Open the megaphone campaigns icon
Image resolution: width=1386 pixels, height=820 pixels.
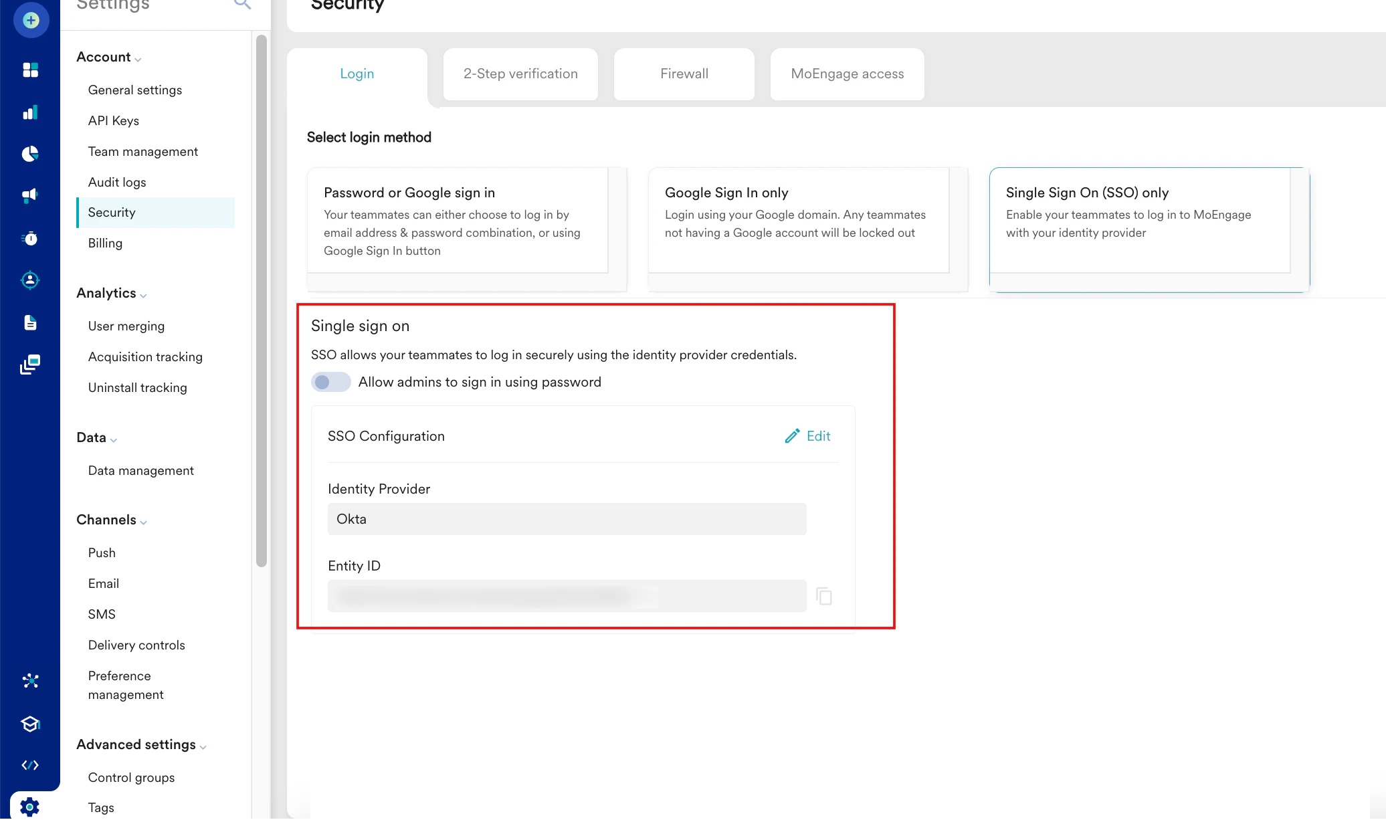click(31, 195)
